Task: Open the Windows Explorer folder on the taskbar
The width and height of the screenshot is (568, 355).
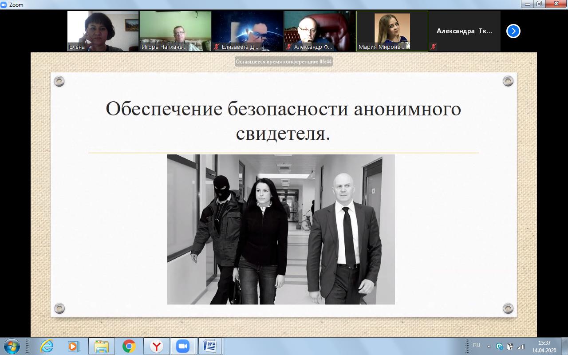Action: click(102, 346)
